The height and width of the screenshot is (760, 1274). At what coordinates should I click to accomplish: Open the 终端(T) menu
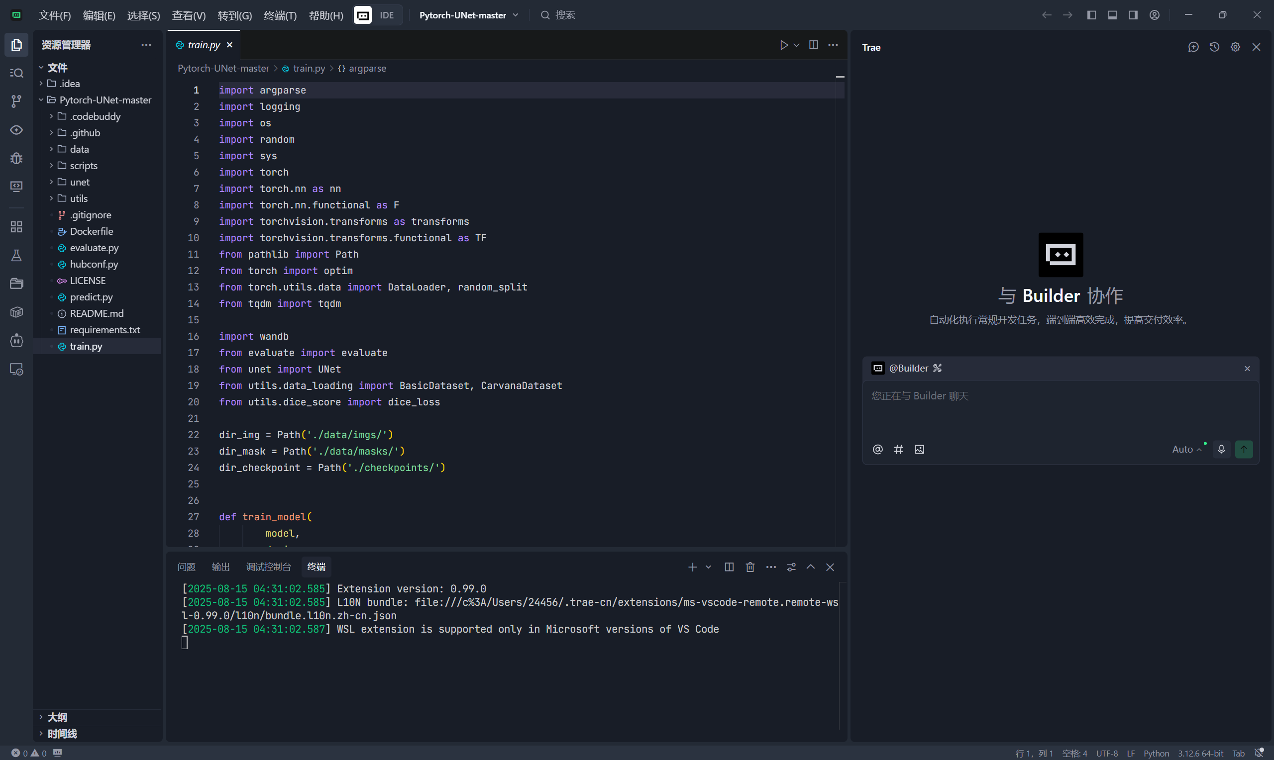pyautogui.click(x=280, y=15)
